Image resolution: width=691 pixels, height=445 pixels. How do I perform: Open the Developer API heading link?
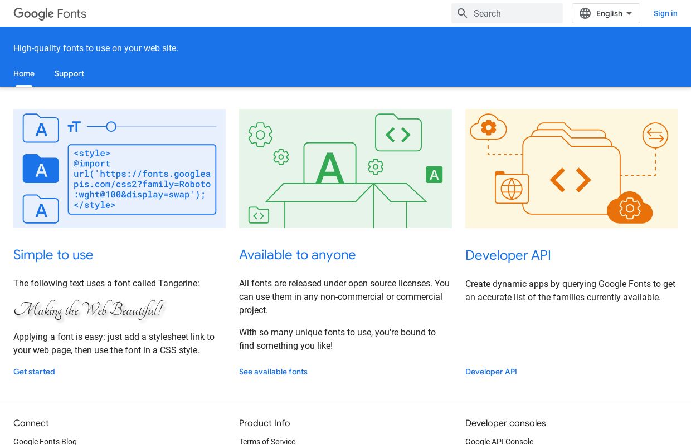508,255
